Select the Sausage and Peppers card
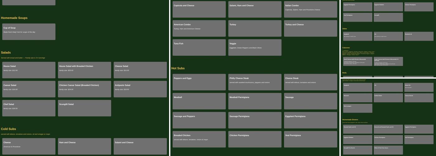 point(199,120)
